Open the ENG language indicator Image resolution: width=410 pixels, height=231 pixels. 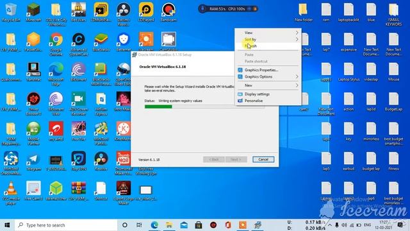(367, 225)
